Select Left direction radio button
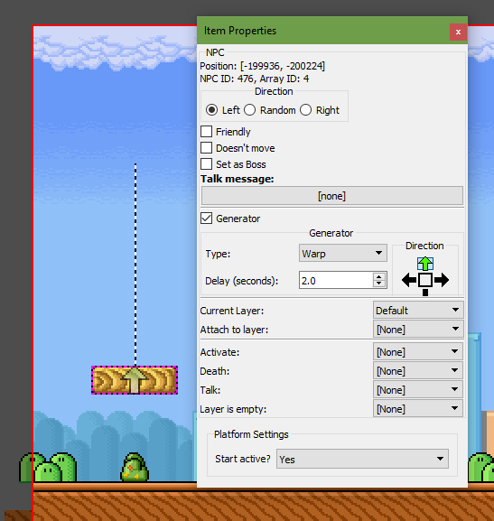Image resolution: width=494 pixels, height=521 pixels. pyautogui.click(x=211, y=110)
